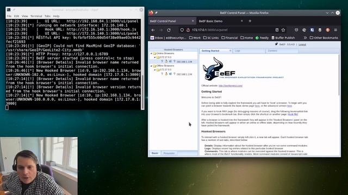
Task: Open Firefox tracking protection shield icon
Action: tap(182, 30)
